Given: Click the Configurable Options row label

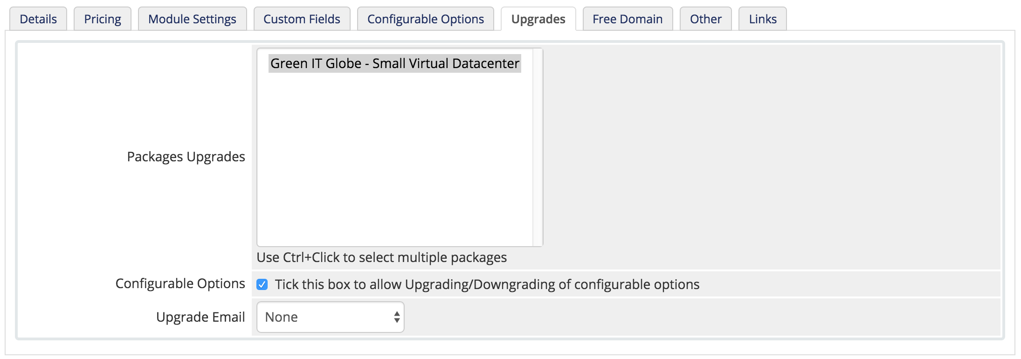Looking at the screenshot, I should pyautogui.click(x=180, y=283).
